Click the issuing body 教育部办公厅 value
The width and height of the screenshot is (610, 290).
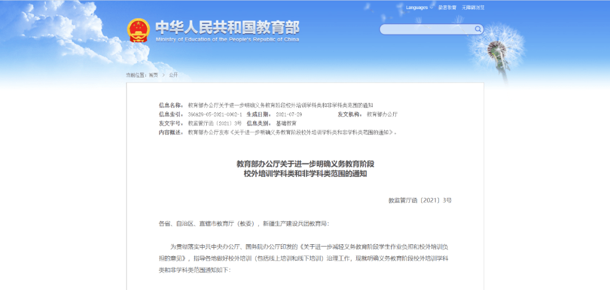pos(382,114)
